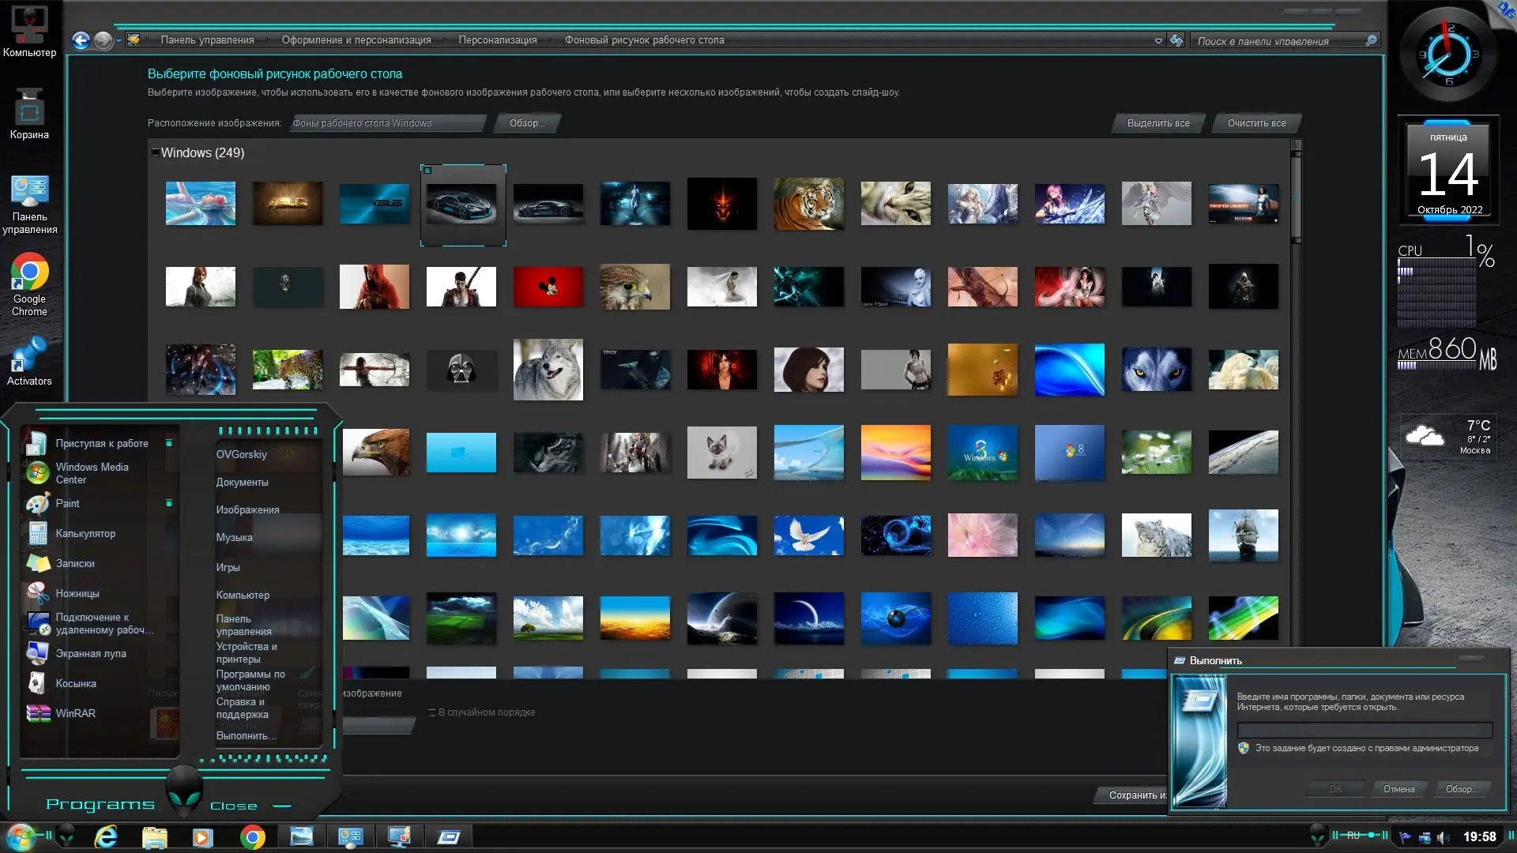Collapse the Windows (249) wallpaper group
This screenshot has width=1517, height=853.
[156, 152]
